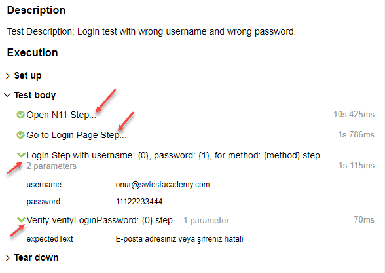
Task: Expand the Tear down section arrow
Action: 7,258
